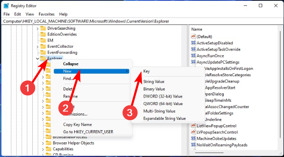Select the EditionOverrides tree row text
284x157 pixels.
(x=62, y=34)
